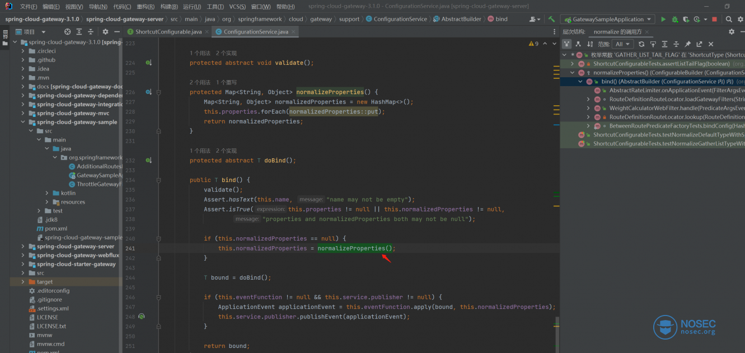745x353 pixels.
Task: Click the red Stop button
Action: coord(714,19)
